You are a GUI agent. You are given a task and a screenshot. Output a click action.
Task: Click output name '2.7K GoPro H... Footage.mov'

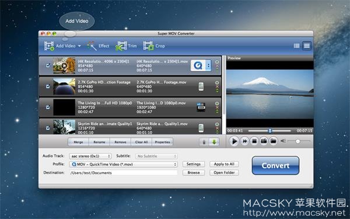pyautogui.click(x=162, y=82)
